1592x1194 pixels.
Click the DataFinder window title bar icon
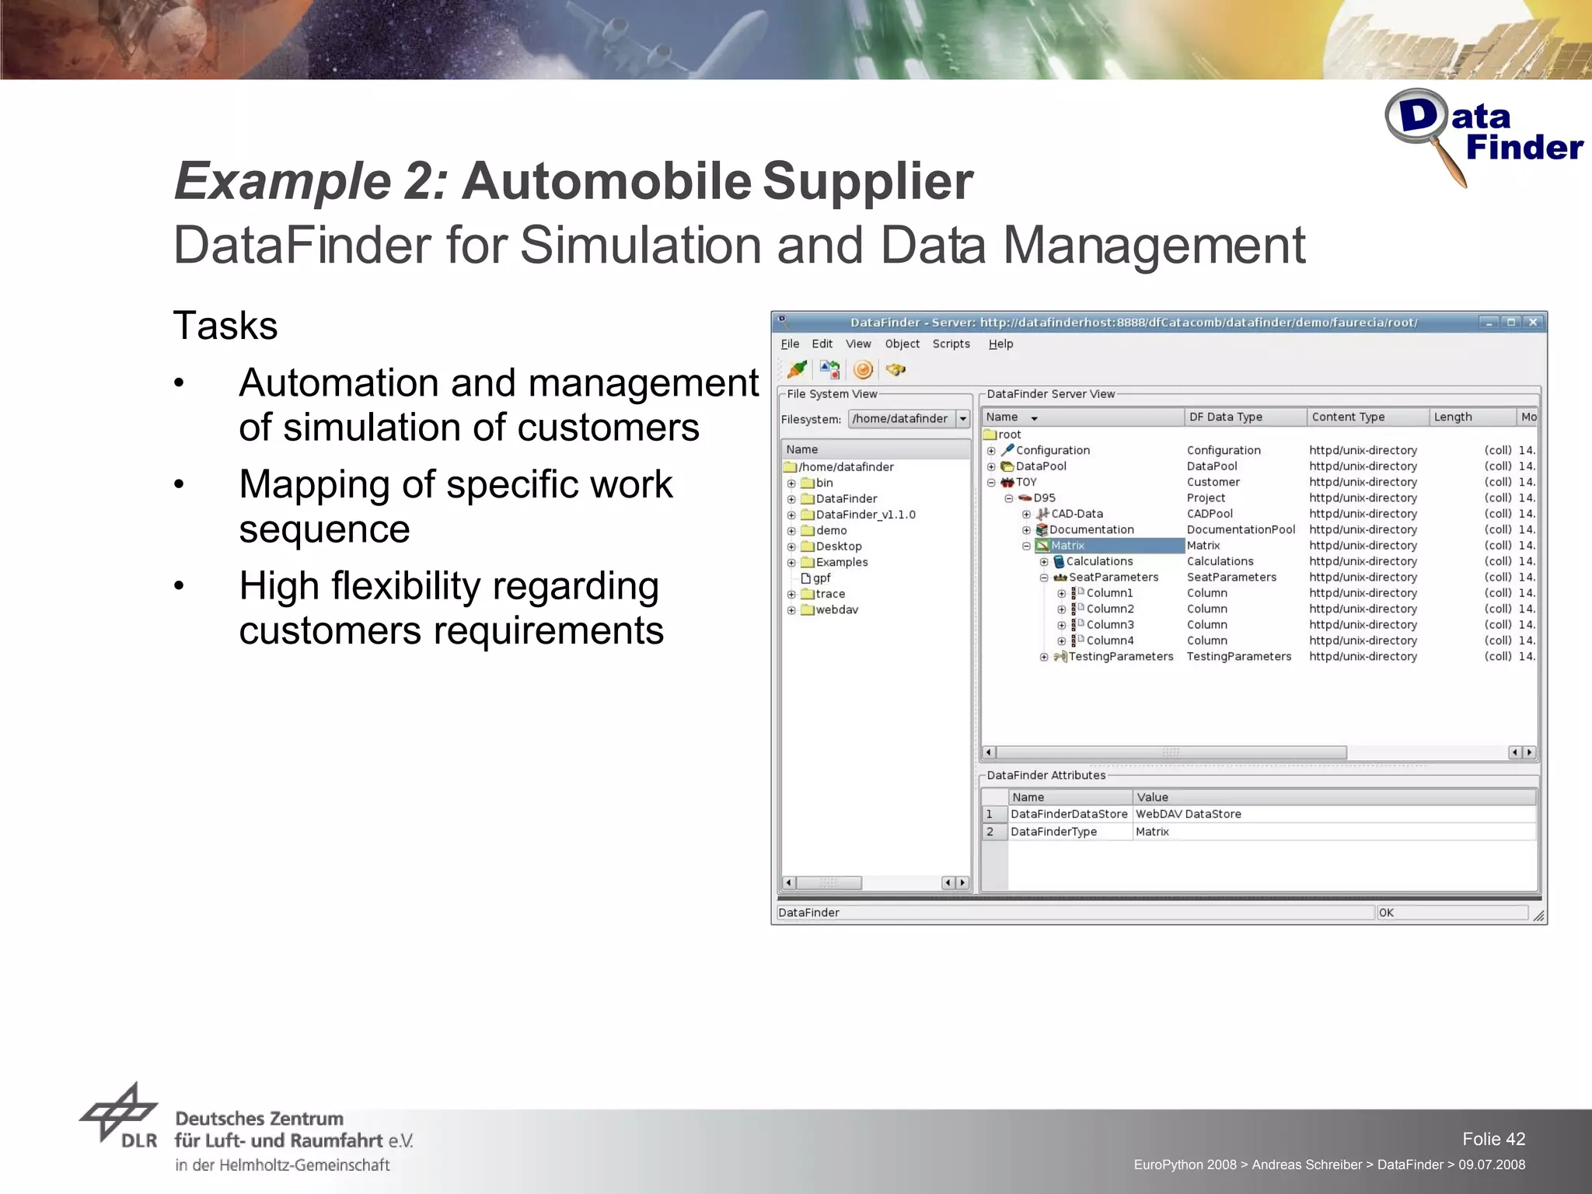[x=782, y=321]
